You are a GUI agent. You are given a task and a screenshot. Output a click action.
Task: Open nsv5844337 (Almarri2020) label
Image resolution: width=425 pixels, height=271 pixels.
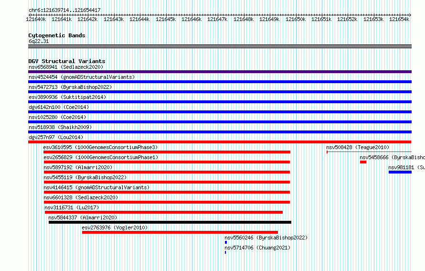click(83, 217)
